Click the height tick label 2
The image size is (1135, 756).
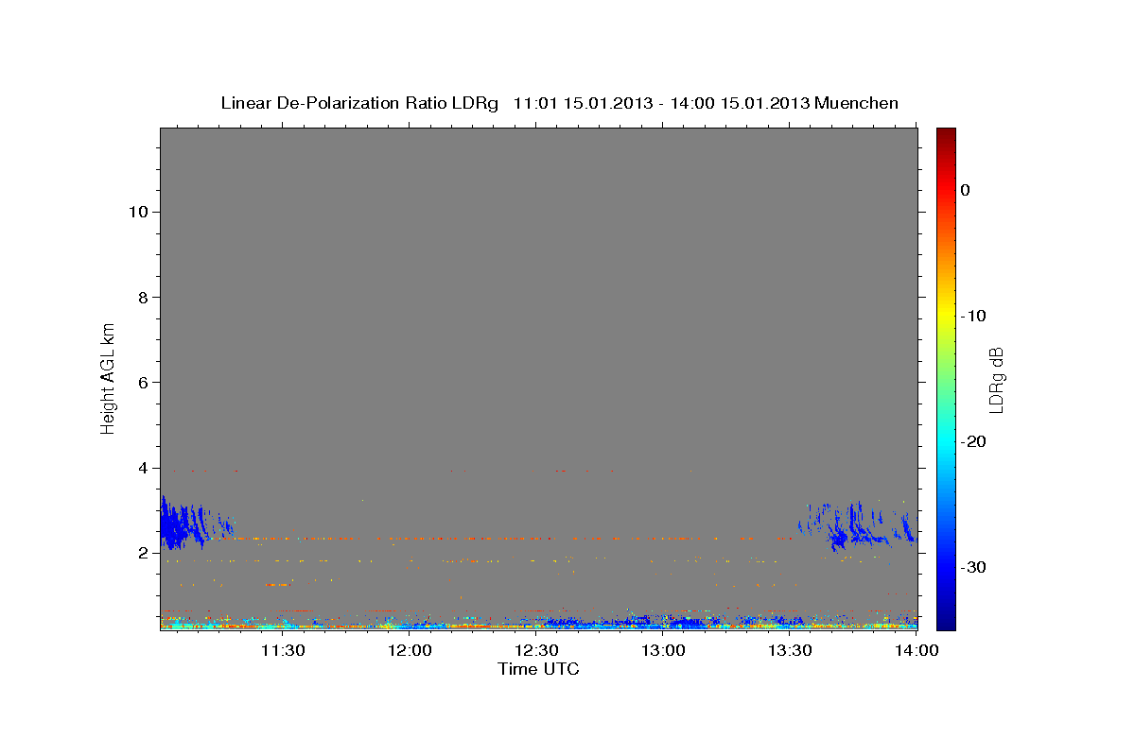click(143, 553)
